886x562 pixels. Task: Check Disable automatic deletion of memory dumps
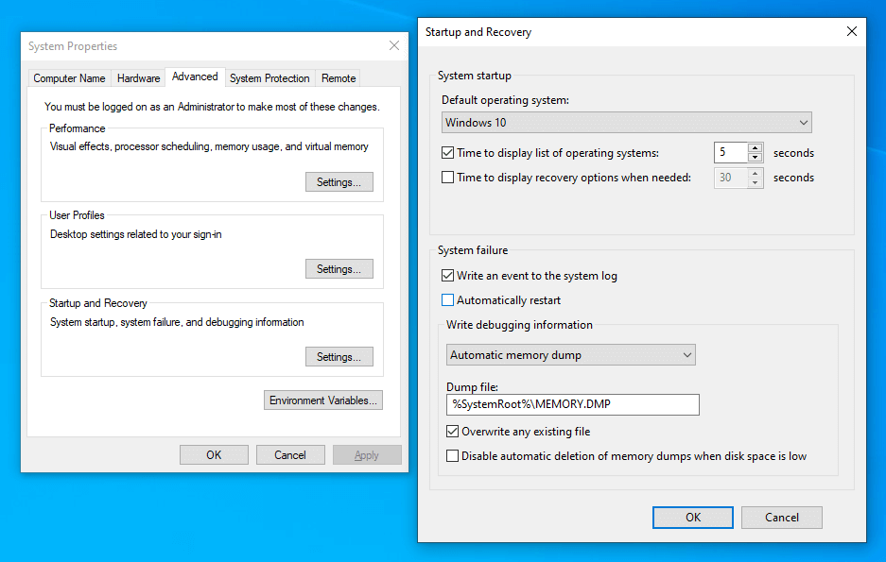(452, 456)
